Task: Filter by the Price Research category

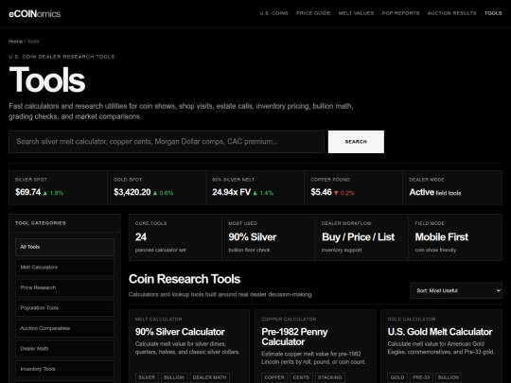Action: tap(65, 287)
